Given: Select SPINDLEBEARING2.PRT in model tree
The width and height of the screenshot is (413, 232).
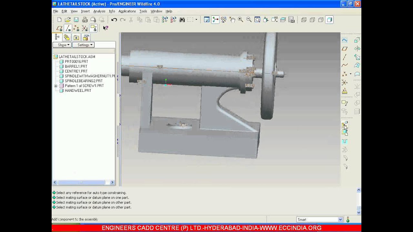Looking at the screenshot, I should pos(84,81).
